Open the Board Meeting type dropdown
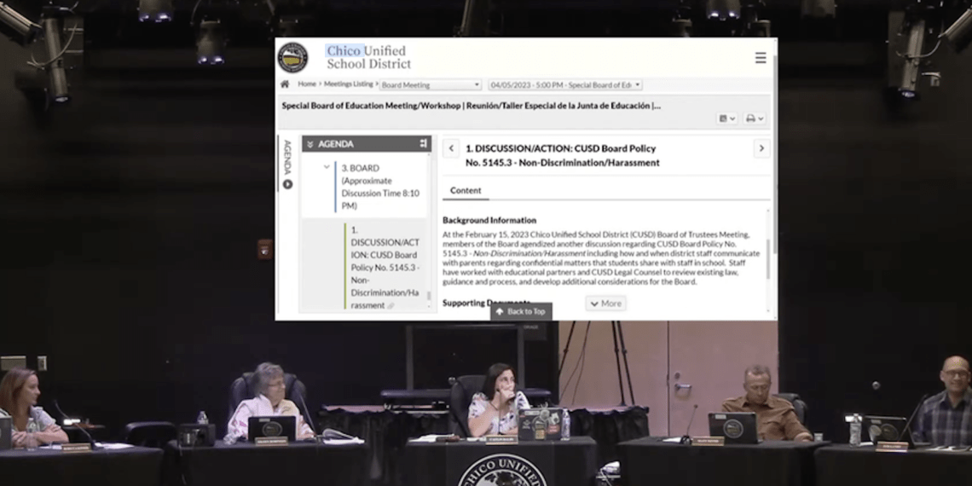The image size is (972, 486). coord(431,85)
